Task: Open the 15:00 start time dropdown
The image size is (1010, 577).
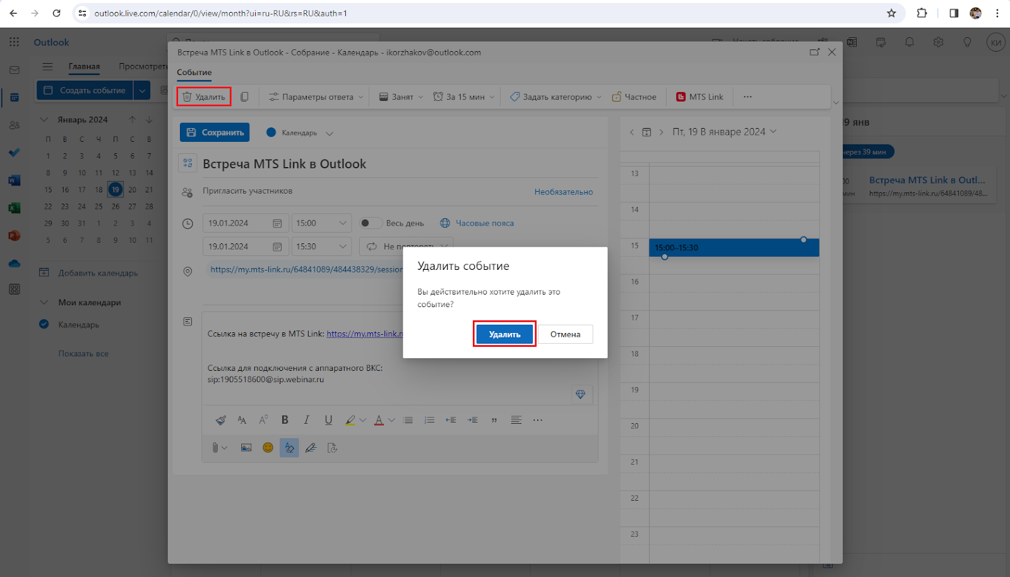Action: [x=321, y=223]
